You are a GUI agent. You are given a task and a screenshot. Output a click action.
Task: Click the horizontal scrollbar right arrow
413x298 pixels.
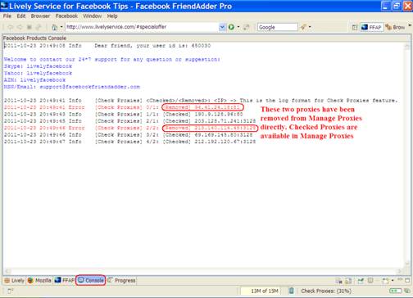coord(400,271)
